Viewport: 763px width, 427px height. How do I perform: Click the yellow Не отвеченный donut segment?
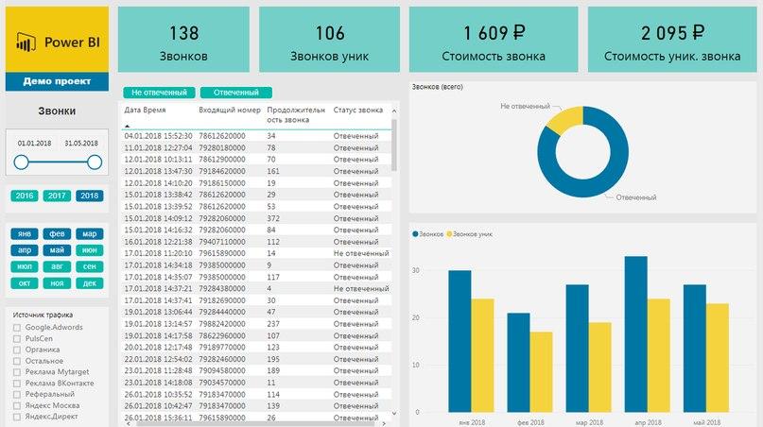[566, 119]
